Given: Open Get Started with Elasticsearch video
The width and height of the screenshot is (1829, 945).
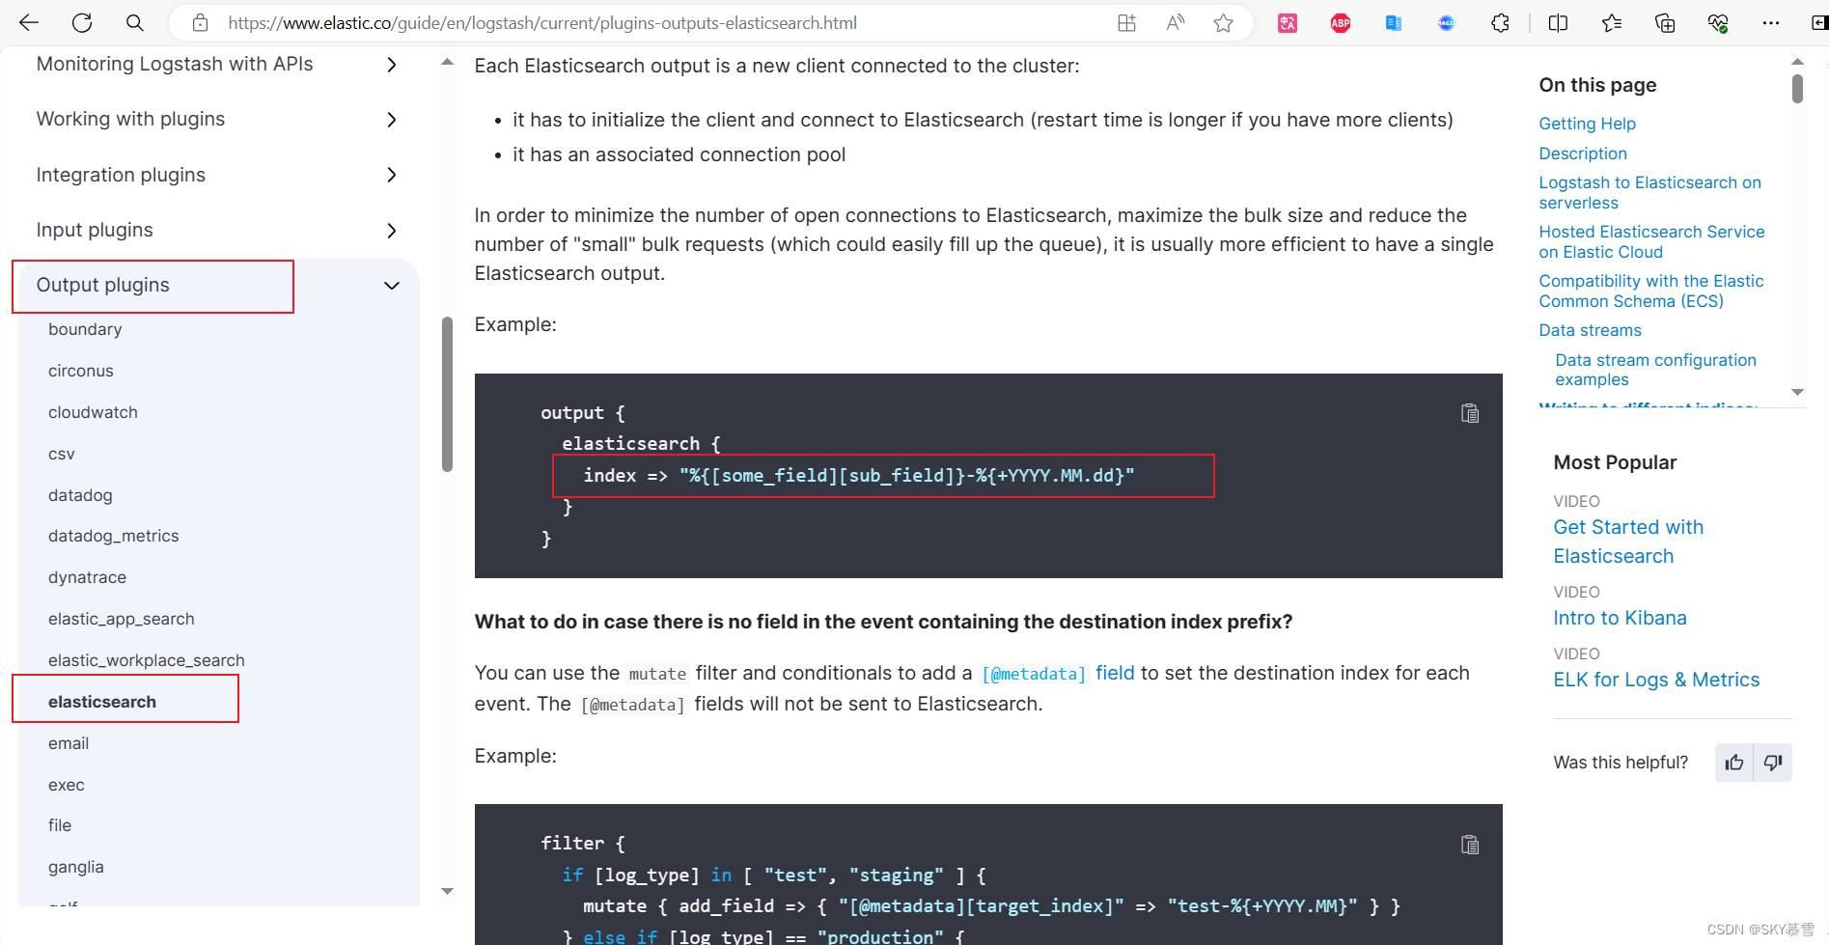Looking at the screenshot, I should pyautogui.click(x=1628, y=542).
